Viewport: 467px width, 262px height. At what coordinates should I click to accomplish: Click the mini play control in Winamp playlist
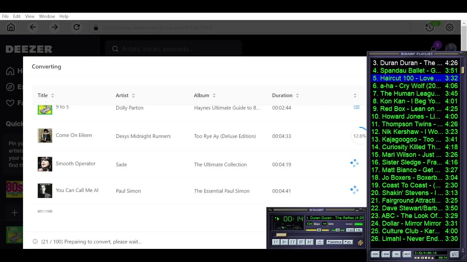[x=419, y=258]
